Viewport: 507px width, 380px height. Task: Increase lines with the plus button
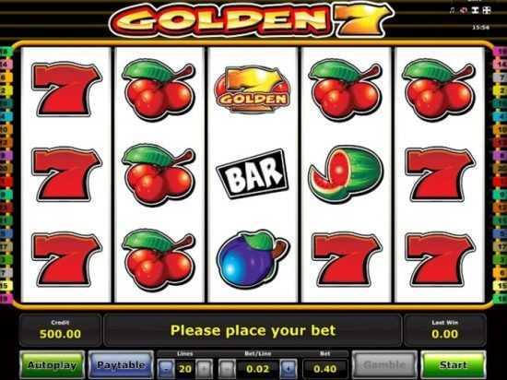click(x=204, y=368)
